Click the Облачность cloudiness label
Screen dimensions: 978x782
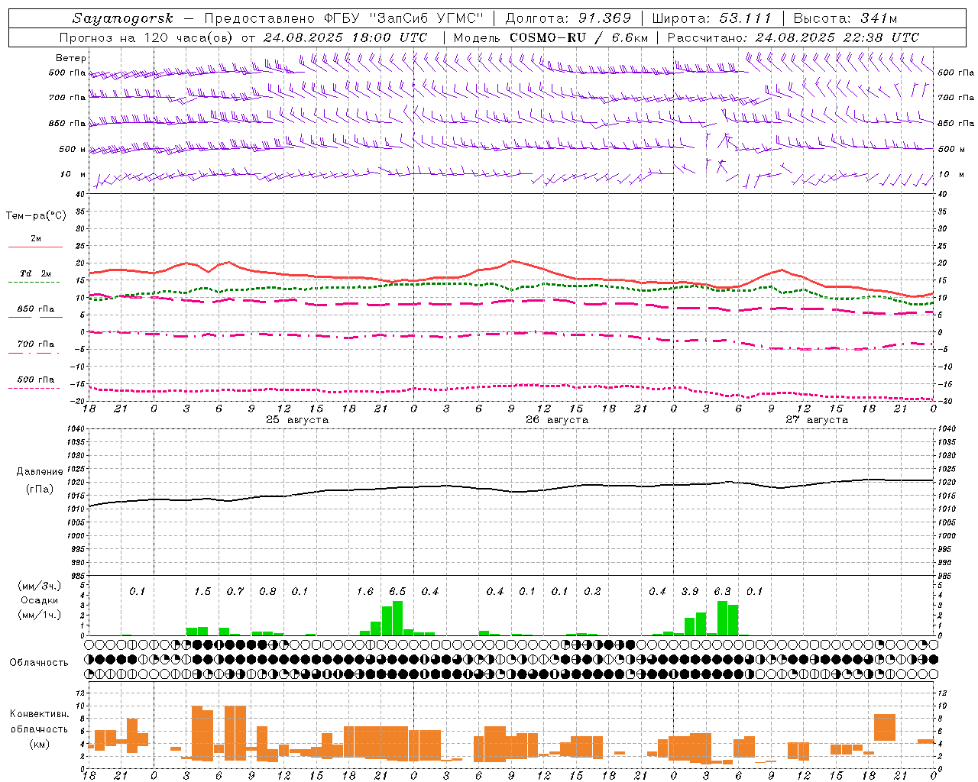(39, 663)
